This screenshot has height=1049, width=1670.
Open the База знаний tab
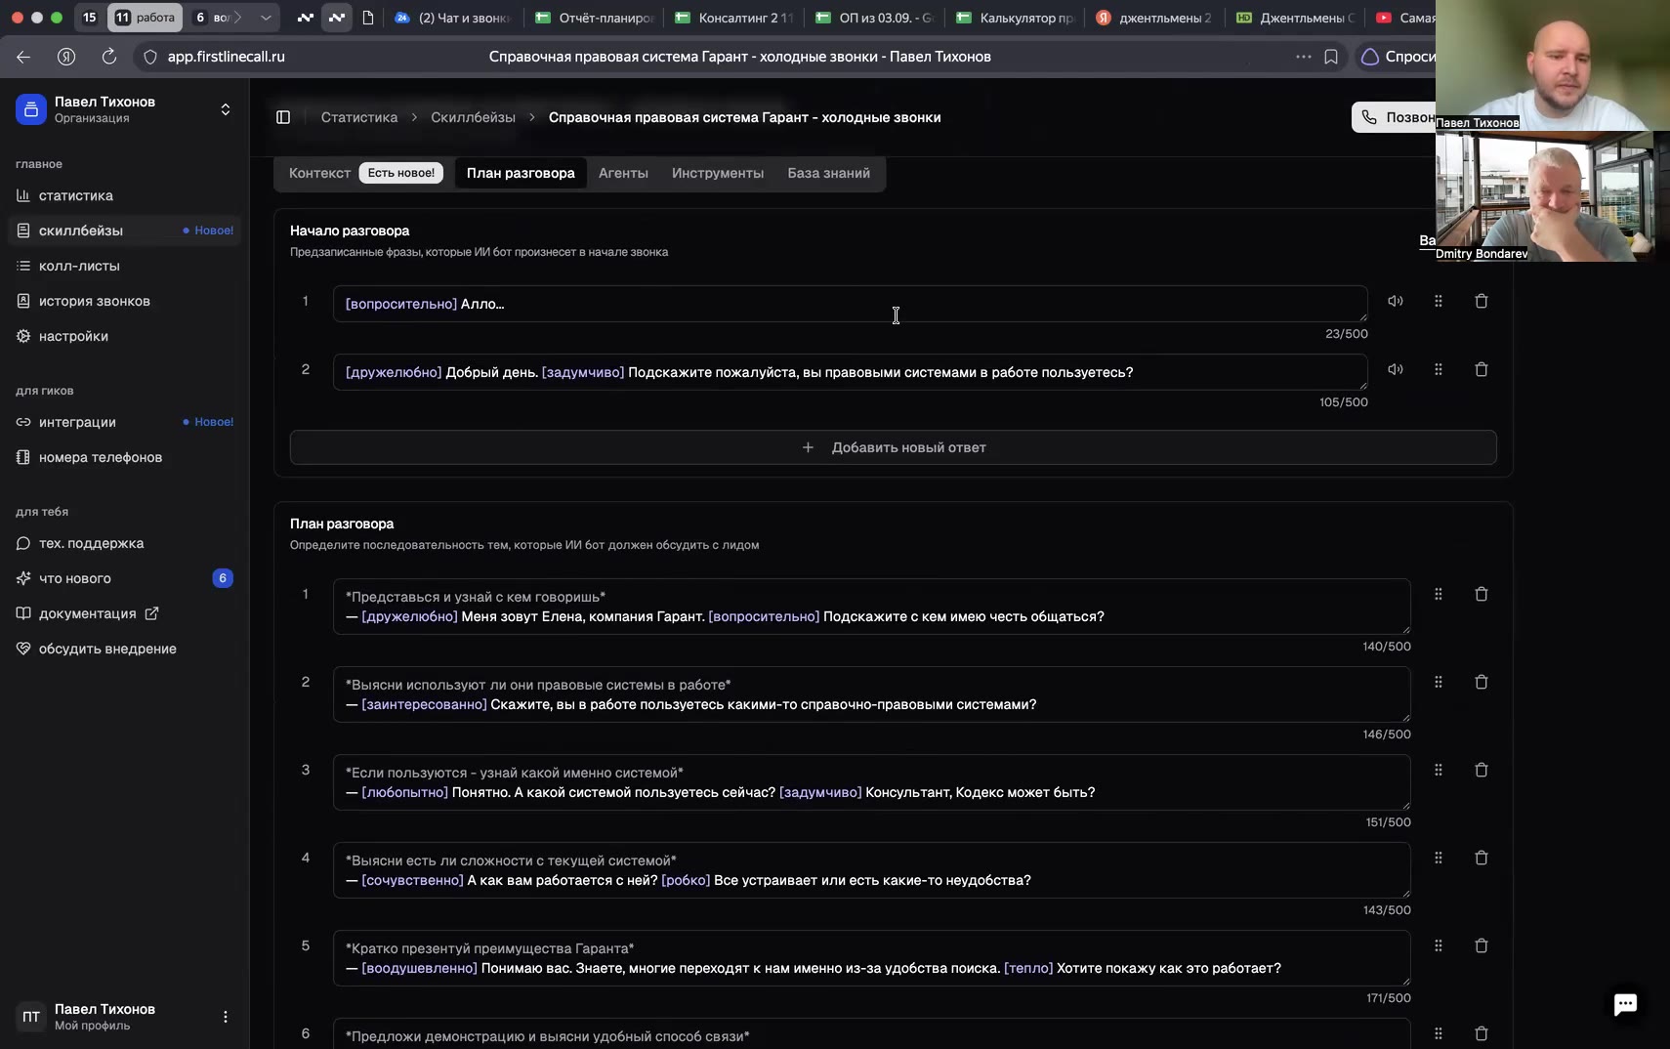pos(829,173)
